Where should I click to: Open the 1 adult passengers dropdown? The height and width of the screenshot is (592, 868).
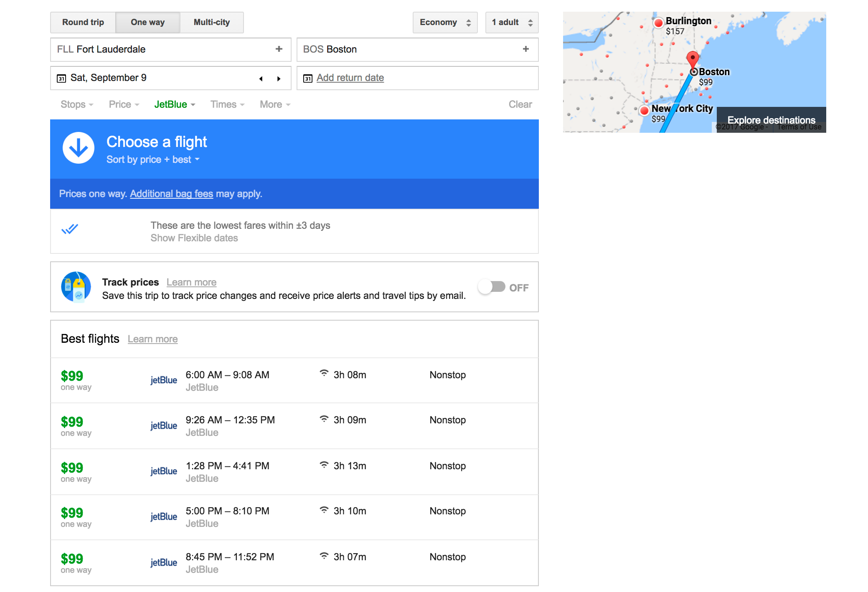(x=512, y=22)
